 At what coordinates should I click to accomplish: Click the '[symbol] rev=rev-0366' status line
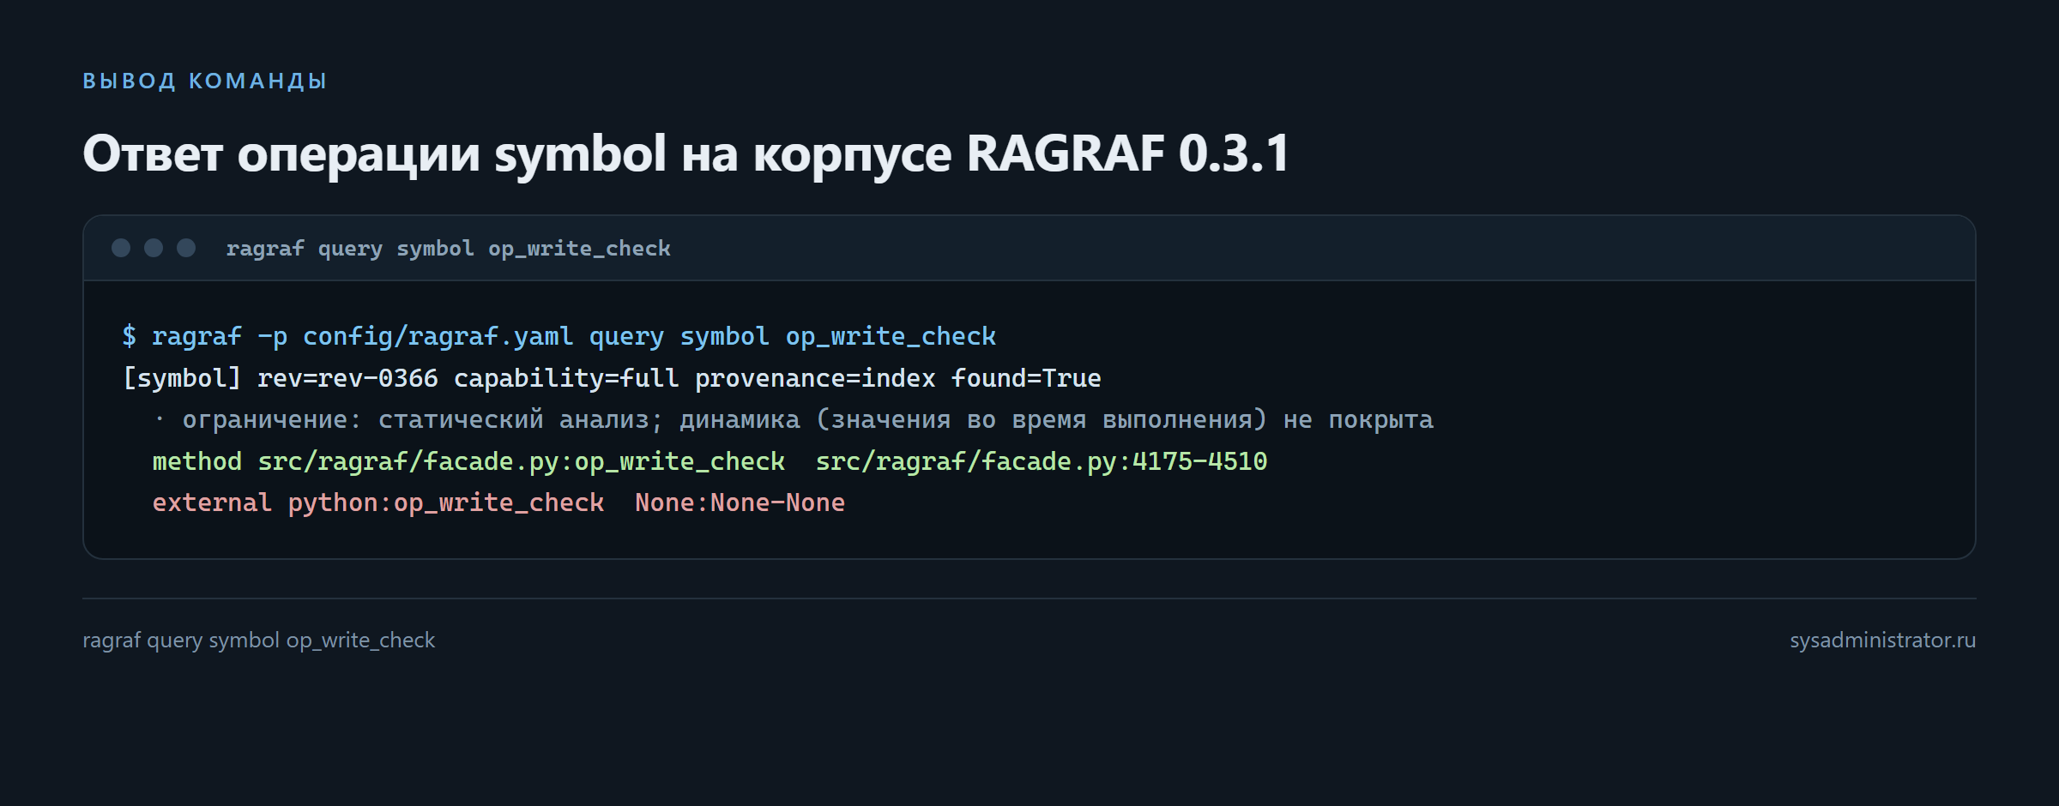pos(612,378)
